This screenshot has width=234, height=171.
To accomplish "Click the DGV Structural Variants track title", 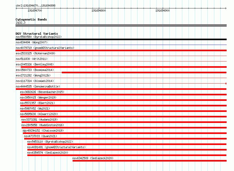I will (x=37, y=34).
